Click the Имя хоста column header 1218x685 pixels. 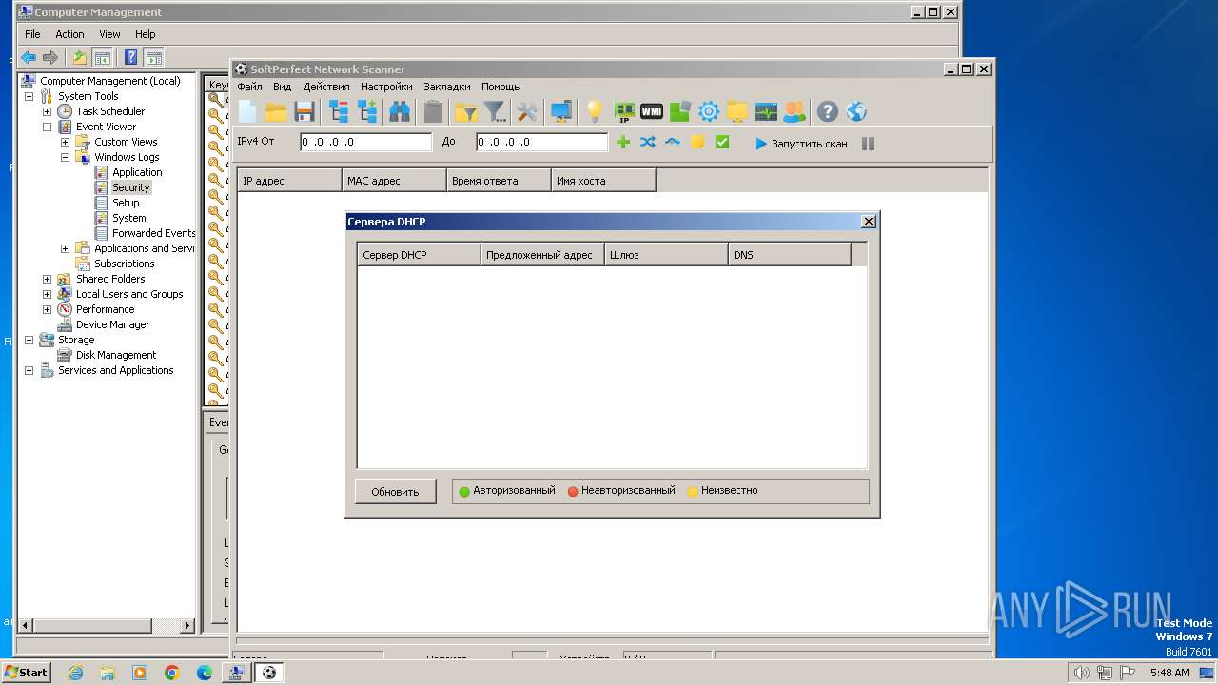click(603, 181)
